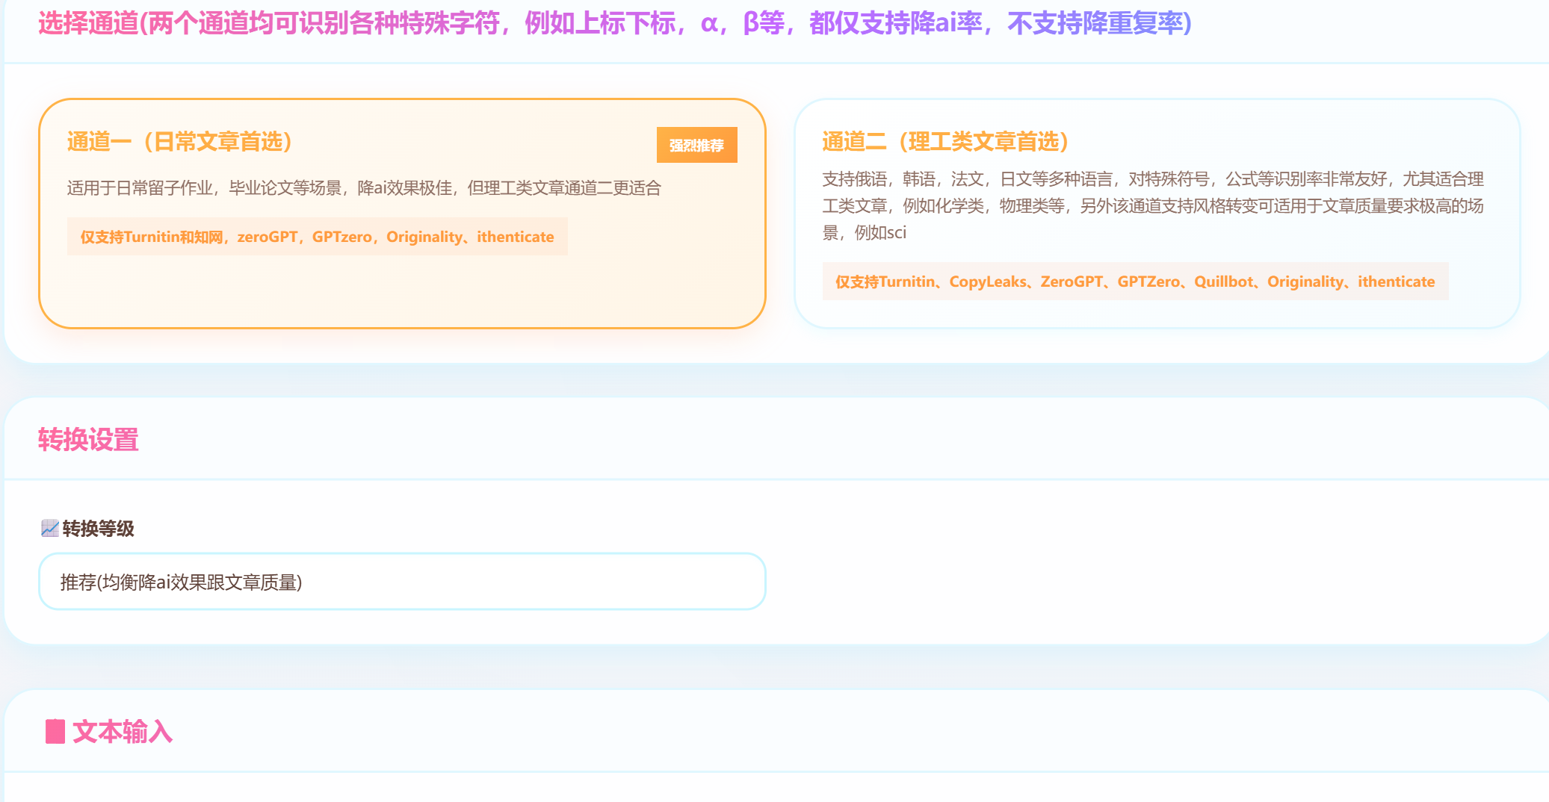
Task: Click the 文本输入 section heading
Action: point(123,732)
